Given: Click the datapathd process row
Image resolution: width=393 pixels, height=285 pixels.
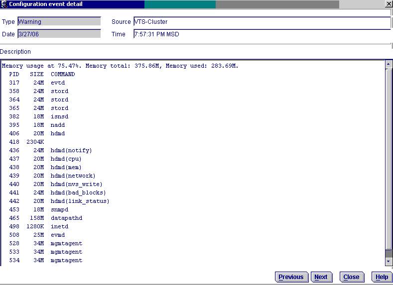Looking at the screenshot, I should 66,218.
